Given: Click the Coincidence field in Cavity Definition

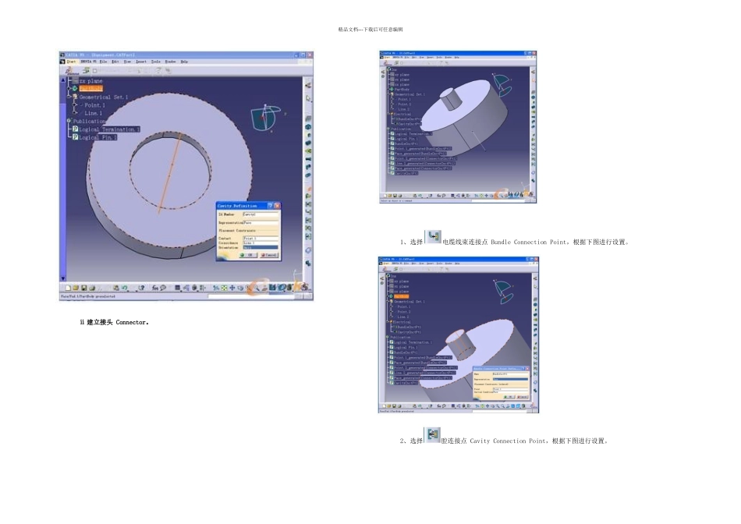Looking at the screenshot, I should tap(261, 243).
